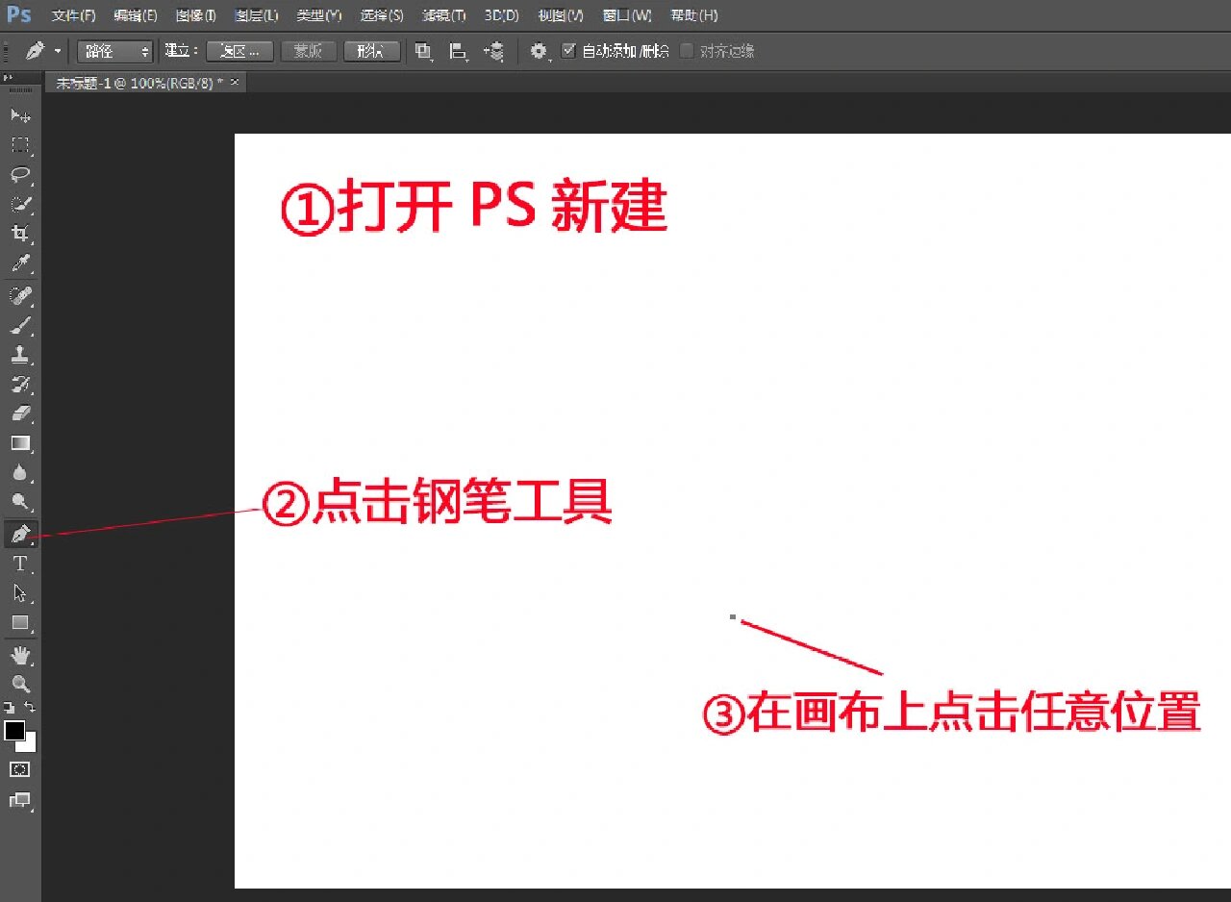Select the Zoom tool
The width and height of the screenshot is (1231, 902).
coord(20,685)
